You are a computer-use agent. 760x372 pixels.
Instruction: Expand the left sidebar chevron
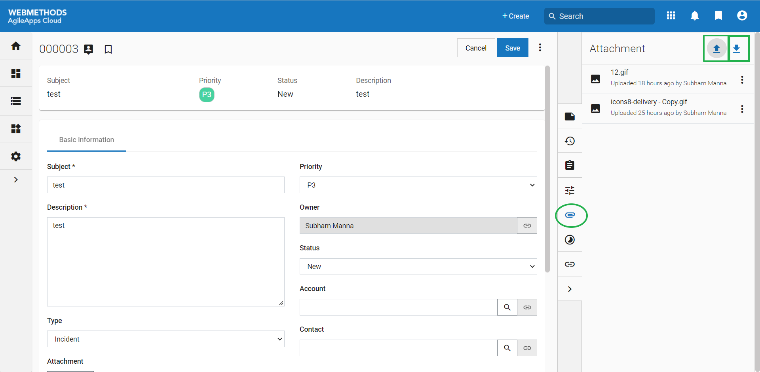pos(16,180)
